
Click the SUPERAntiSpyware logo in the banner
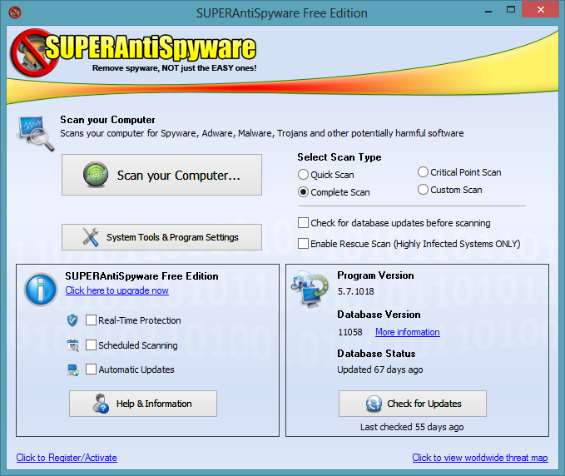pos(133,52)
